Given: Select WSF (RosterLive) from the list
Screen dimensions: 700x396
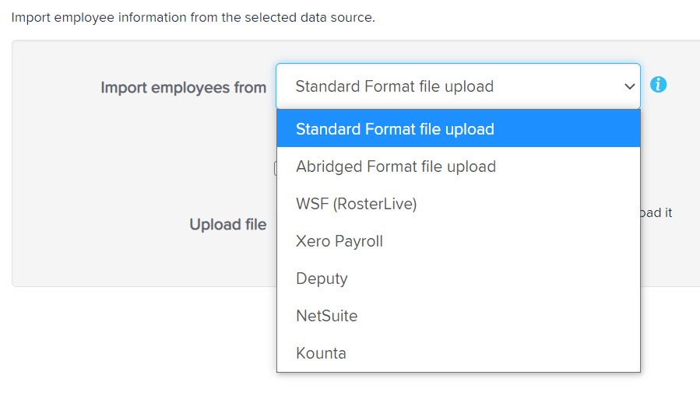Looking at the screenshot, I should pyautogui.click(x=459, y=204).
